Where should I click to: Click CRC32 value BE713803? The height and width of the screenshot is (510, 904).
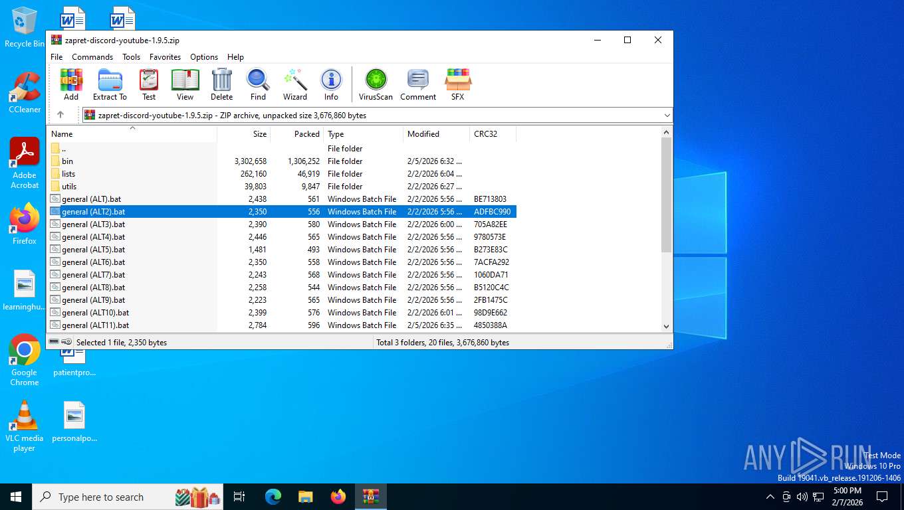click(x=490, y=199)
